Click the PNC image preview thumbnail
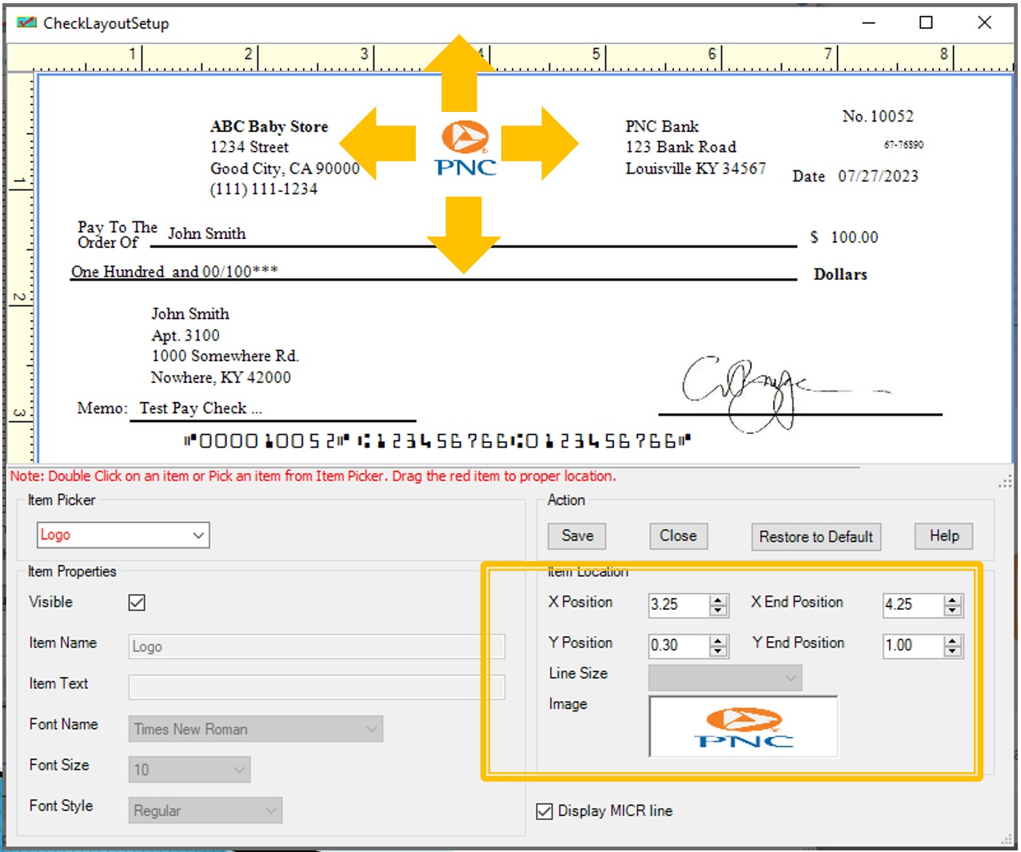 coord(743,727)
